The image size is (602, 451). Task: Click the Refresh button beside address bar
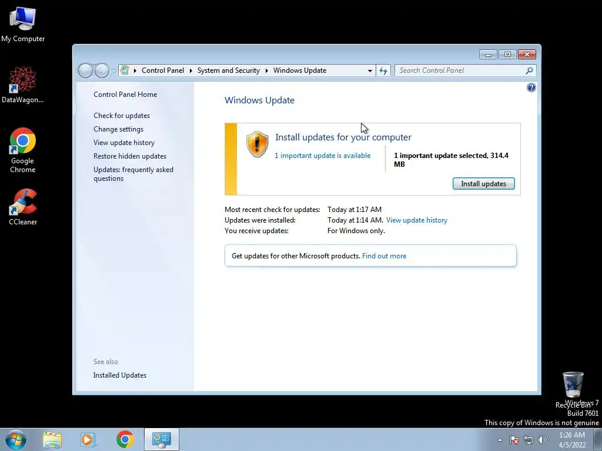(383, 70)
